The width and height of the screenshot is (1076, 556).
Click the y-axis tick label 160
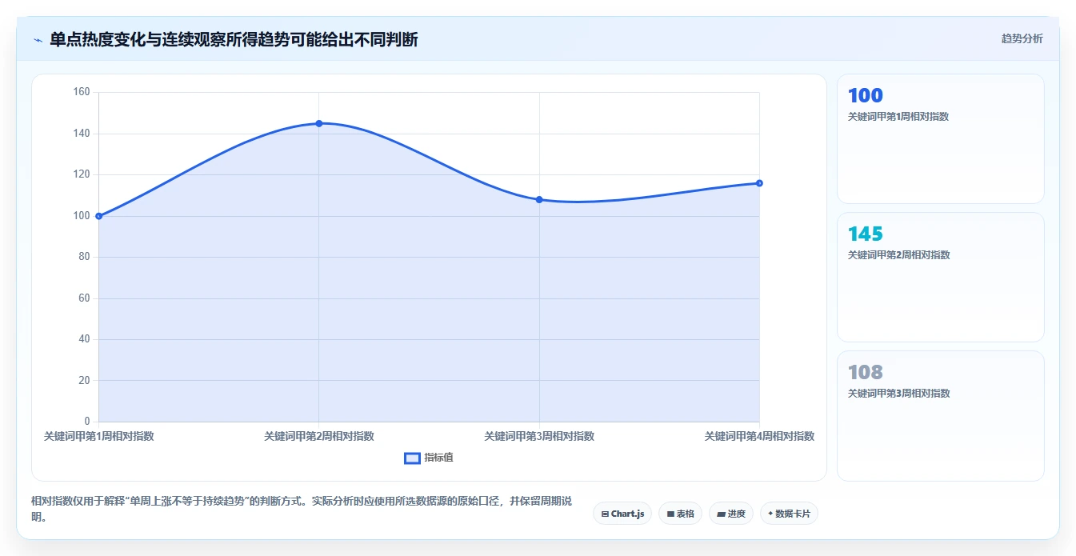tap(81, 92)
